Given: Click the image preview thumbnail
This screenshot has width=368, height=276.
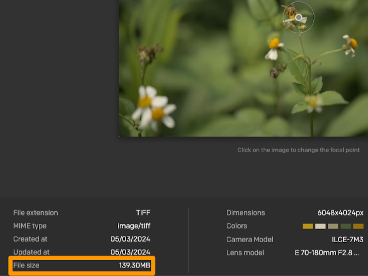Looking at the screenshot, I should (243, 69).
